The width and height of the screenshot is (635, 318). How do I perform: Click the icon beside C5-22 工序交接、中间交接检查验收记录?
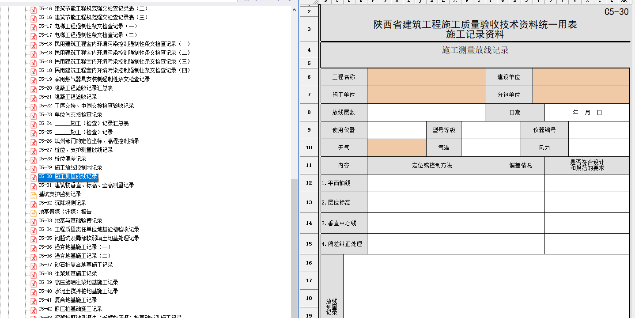click(x=34, y=106)
